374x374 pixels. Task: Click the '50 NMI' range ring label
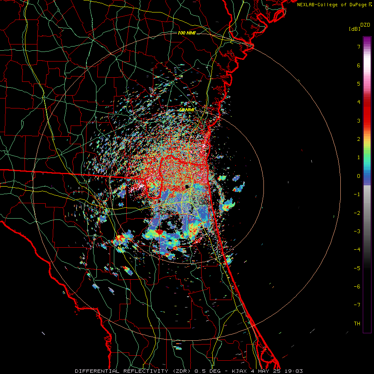coord(186,110)
